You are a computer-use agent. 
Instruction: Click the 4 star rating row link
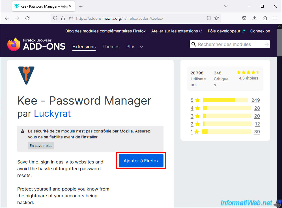[x=225, y=108]
